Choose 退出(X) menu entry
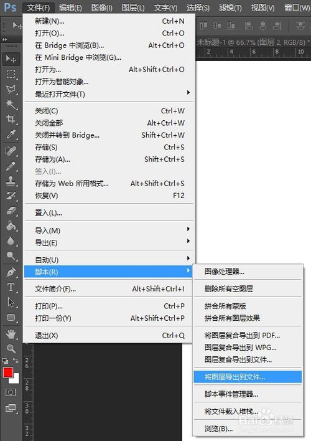This screenshot has width=311, height=441. point(109,336)
